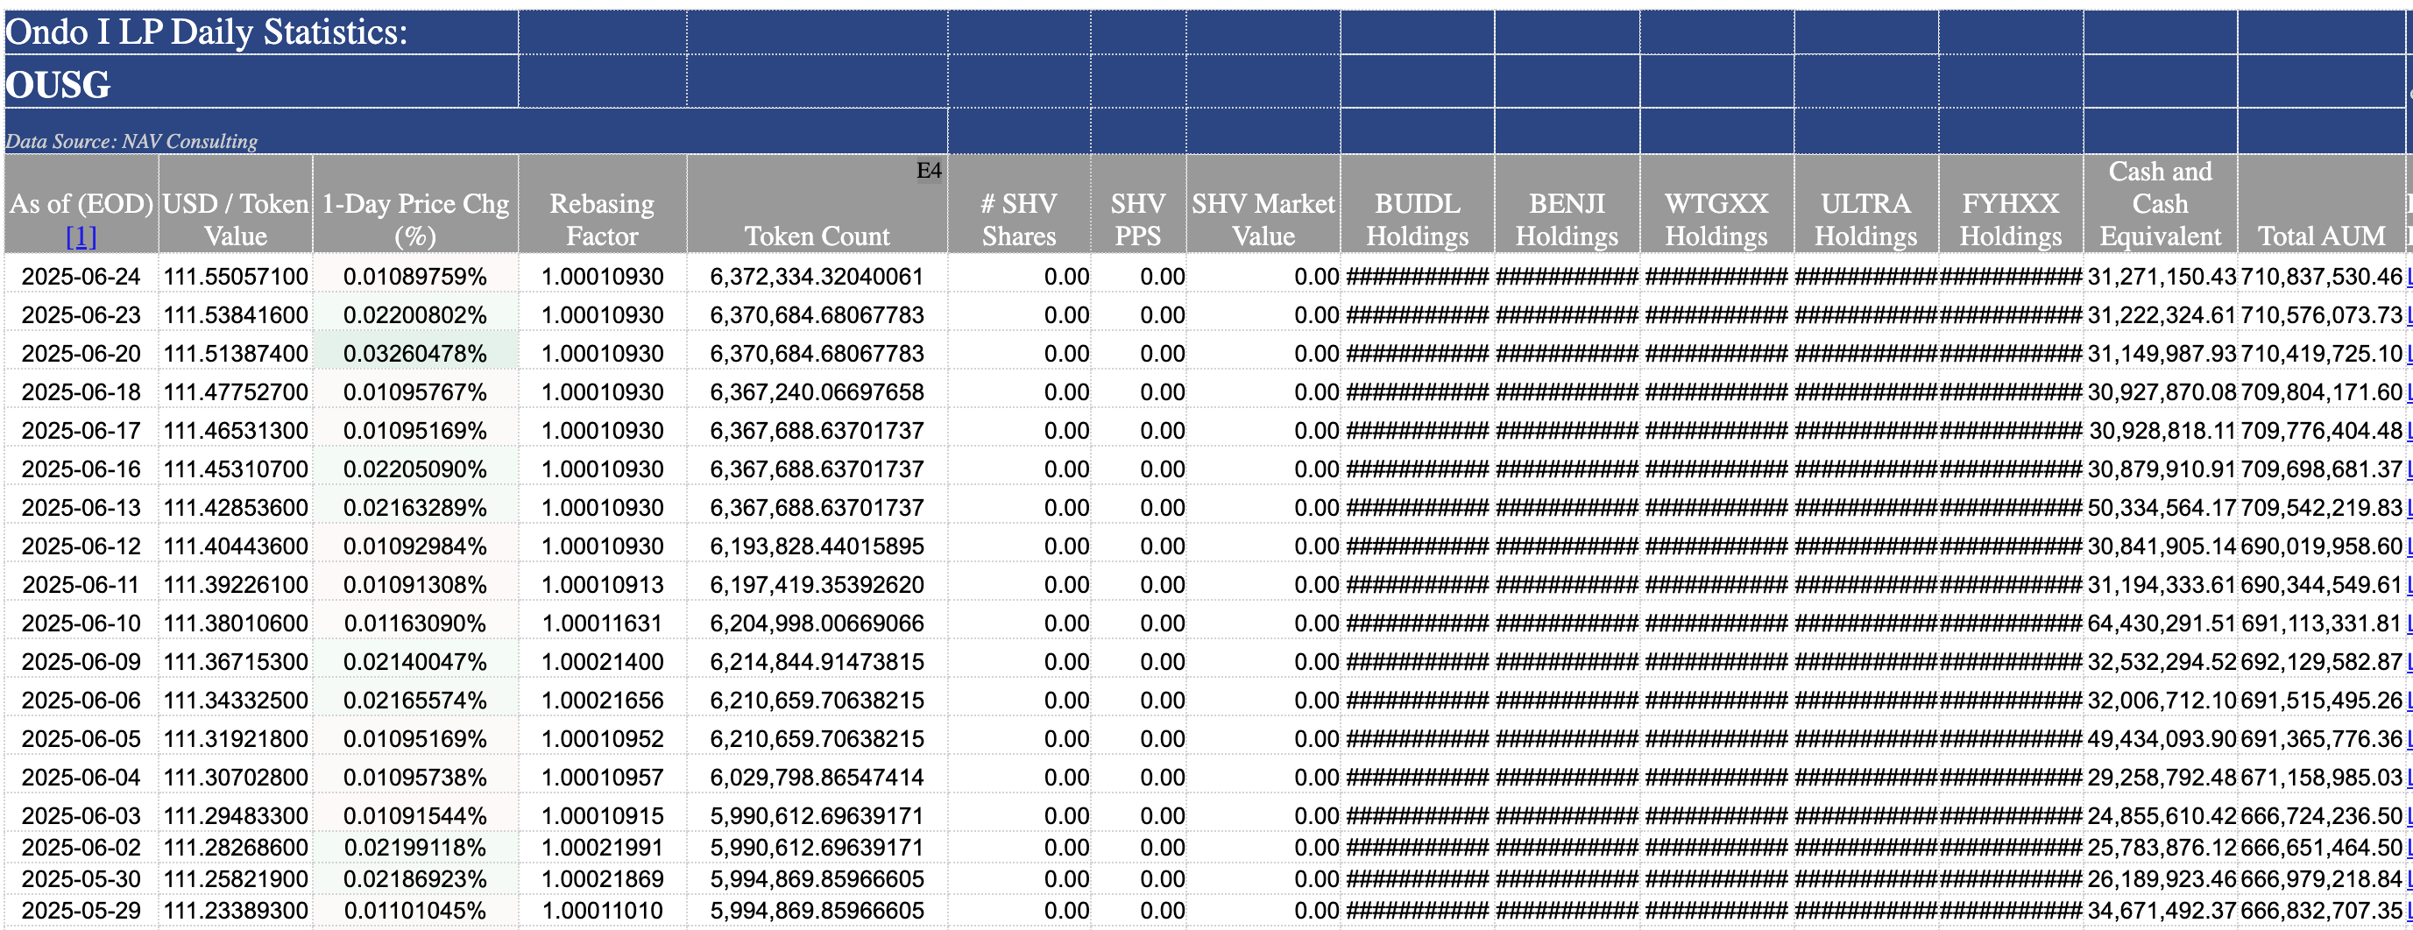
Task: Select the Rebasing Factor column header
Action: (601, 219)
